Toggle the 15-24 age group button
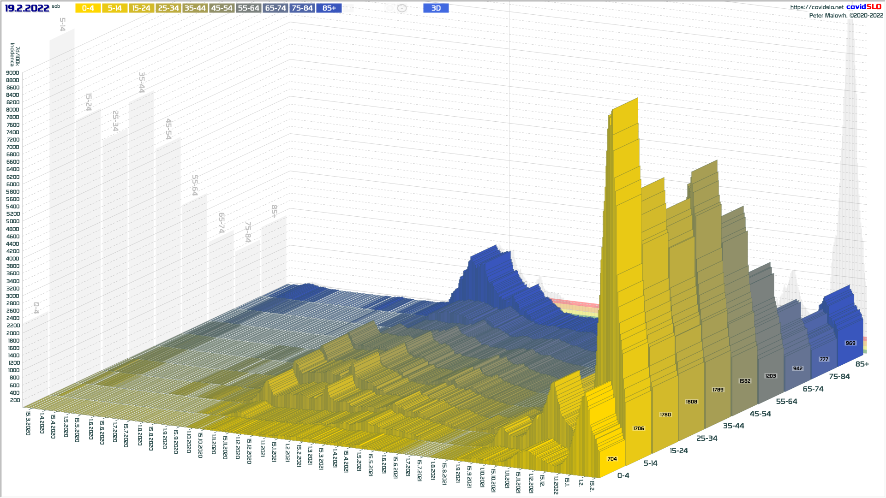This screenshot has width=886, height=498. pos(141,8)
